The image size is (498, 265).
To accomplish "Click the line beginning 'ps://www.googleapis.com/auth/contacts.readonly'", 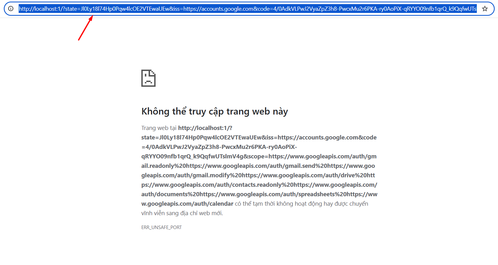I will point(259,185).
